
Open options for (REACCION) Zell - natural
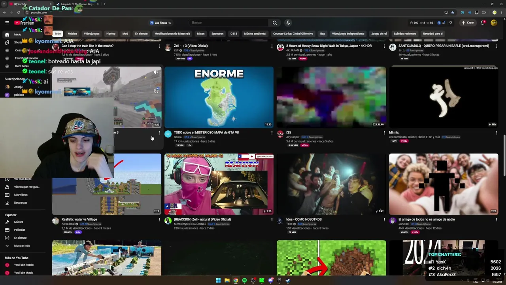pyautogui.click(x=272, y=220)
